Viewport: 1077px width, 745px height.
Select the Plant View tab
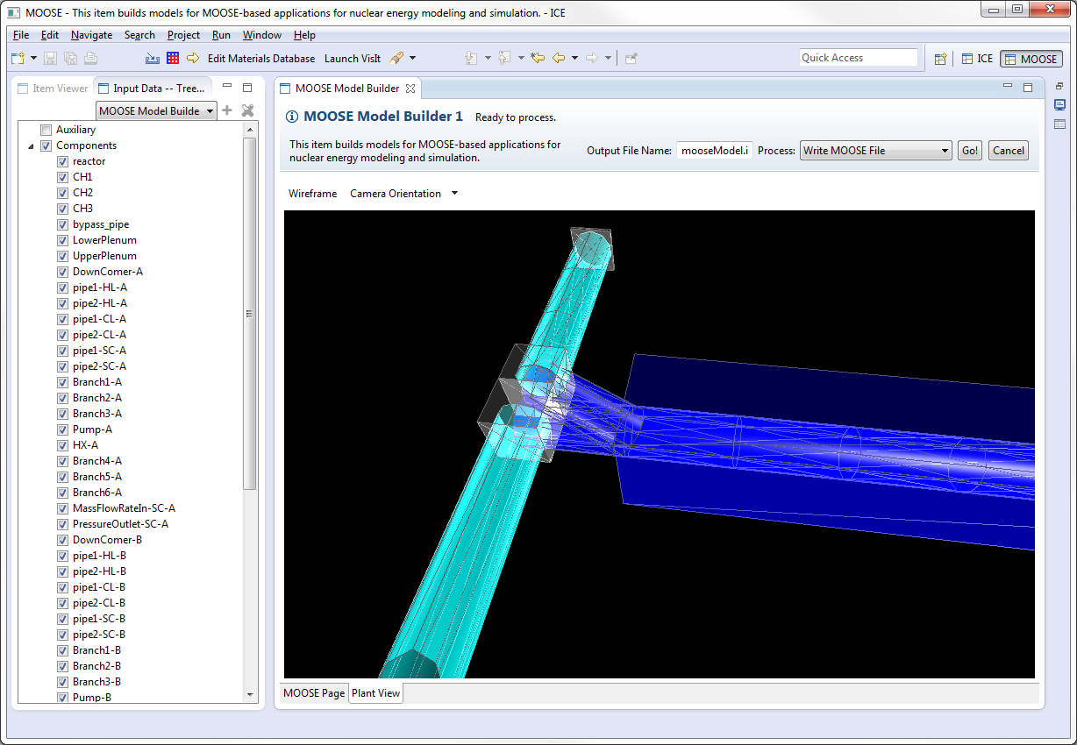point(375,693)
